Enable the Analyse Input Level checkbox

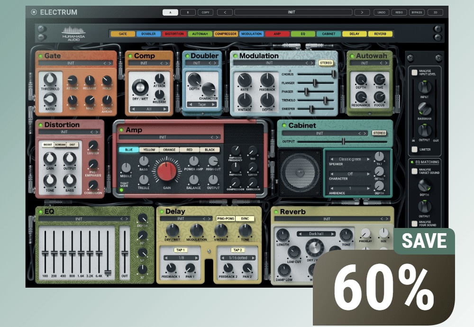click(x=414, y=73)
